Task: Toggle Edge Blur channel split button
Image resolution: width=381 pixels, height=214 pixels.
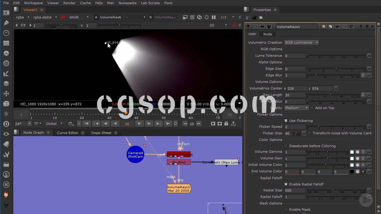Action: [363, 75]
